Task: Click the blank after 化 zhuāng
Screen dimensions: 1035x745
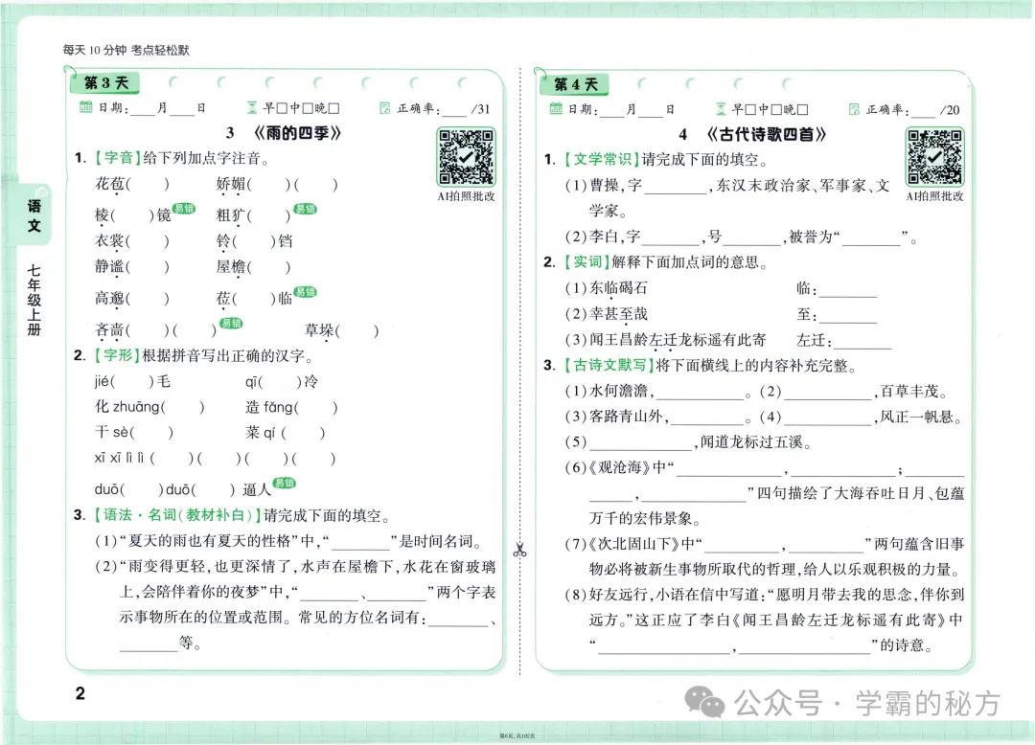Action: coord(183,407)
